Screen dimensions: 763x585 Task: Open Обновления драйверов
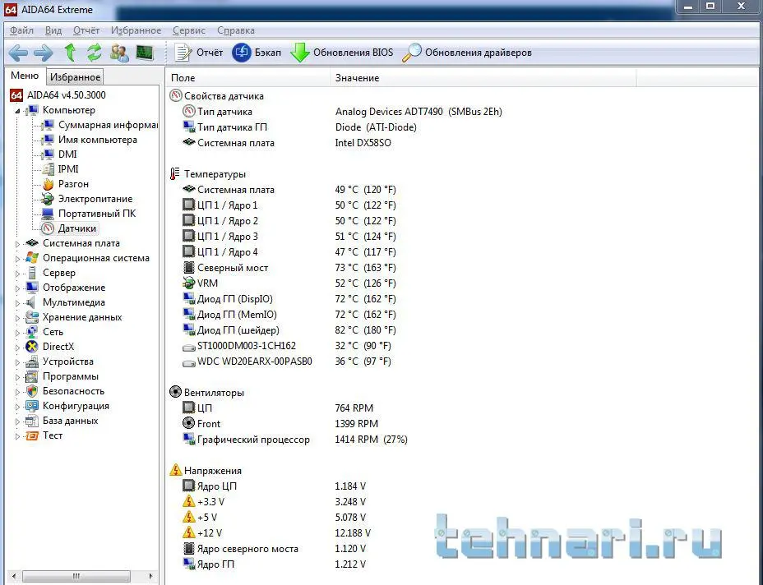click(467, 53)
